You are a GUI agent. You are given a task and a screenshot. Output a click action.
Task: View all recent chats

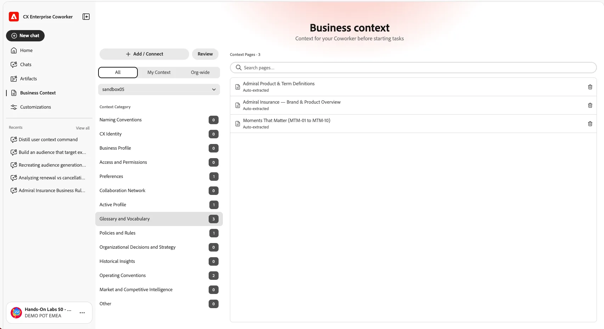[83, 128]
